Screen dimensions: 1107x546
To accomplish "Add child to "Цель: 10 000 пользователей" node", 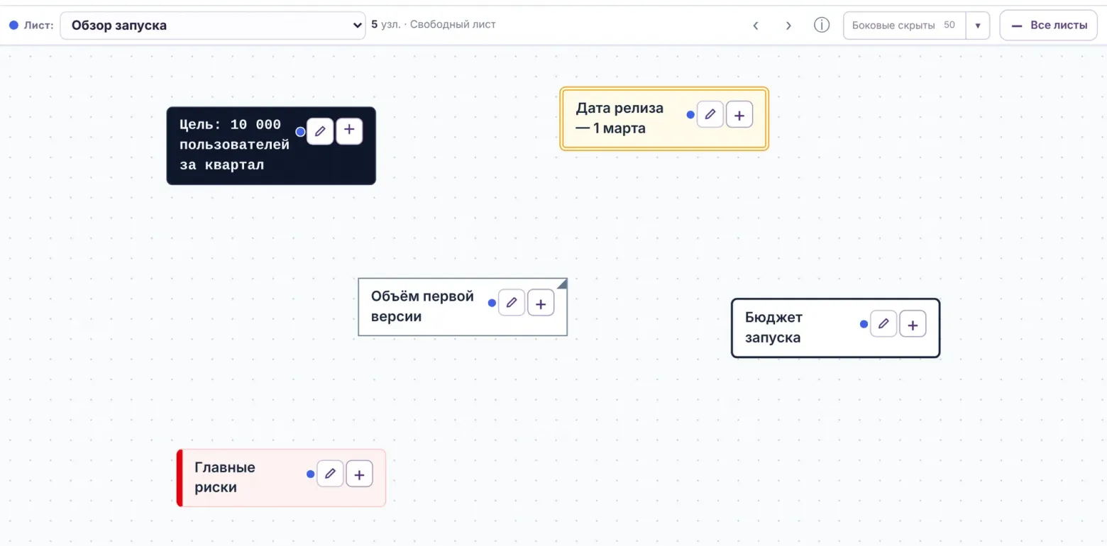I will [x=349, y=131].
